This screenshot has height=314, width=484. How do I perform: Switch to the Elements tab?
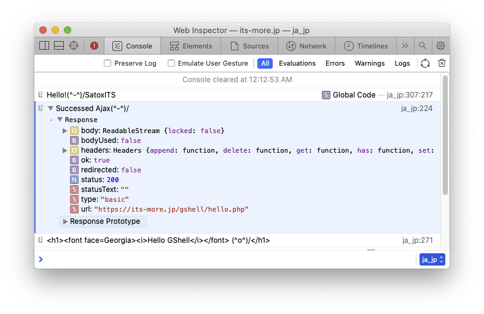click(x=191, y=46)
